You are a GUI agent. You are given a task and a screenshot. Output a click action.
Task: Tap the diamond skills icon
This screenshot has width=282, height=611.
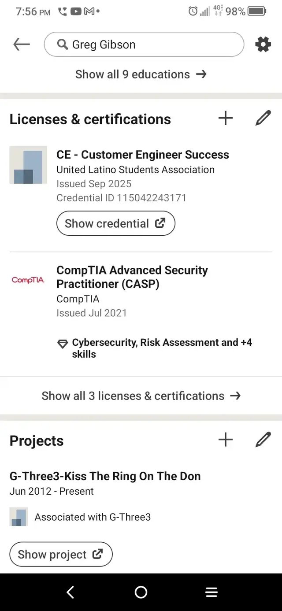click(63, 344)
